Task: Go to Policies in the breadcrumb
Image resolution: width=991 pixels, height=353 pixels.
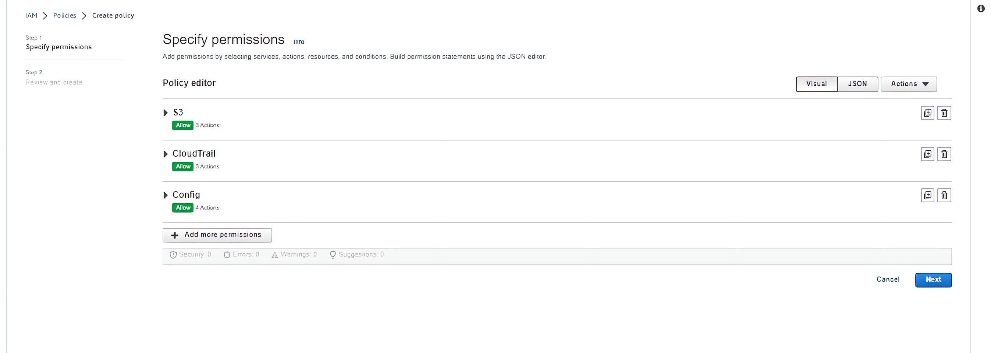Action: pyautogui.click(x=65, y=15)
